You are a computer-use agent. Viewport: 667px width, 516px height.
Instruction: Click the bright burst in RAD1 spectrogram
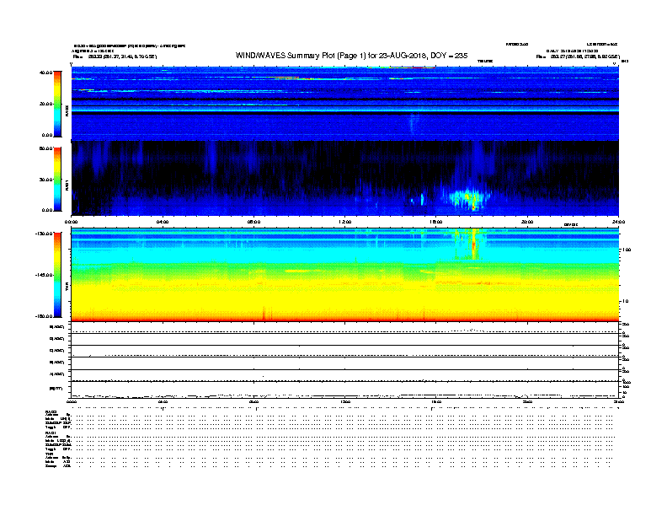[x=468, y=198]
